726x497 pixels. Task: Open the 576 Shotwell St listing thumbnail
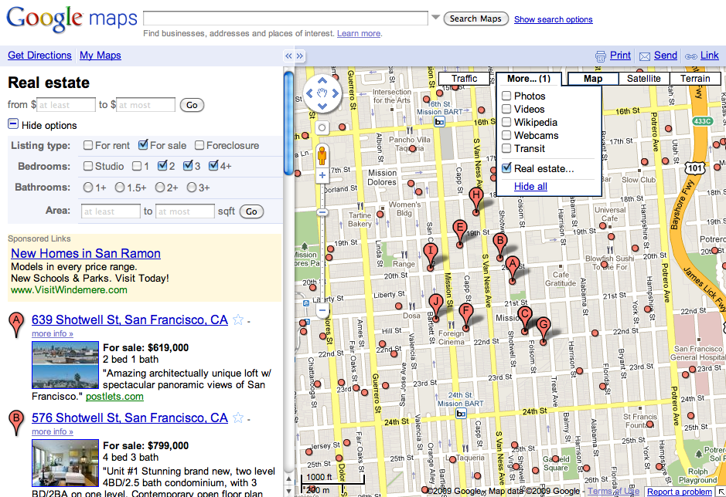[x=65, y=463]
